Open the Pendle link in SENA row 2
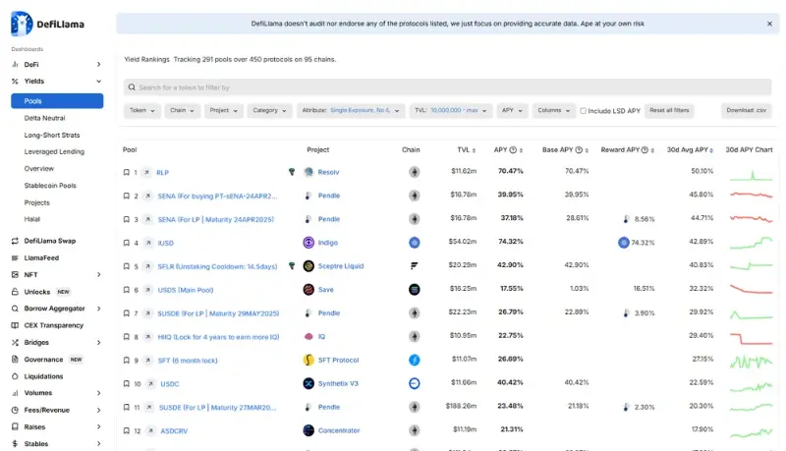 pyautogui.click(x=329, y=196)
